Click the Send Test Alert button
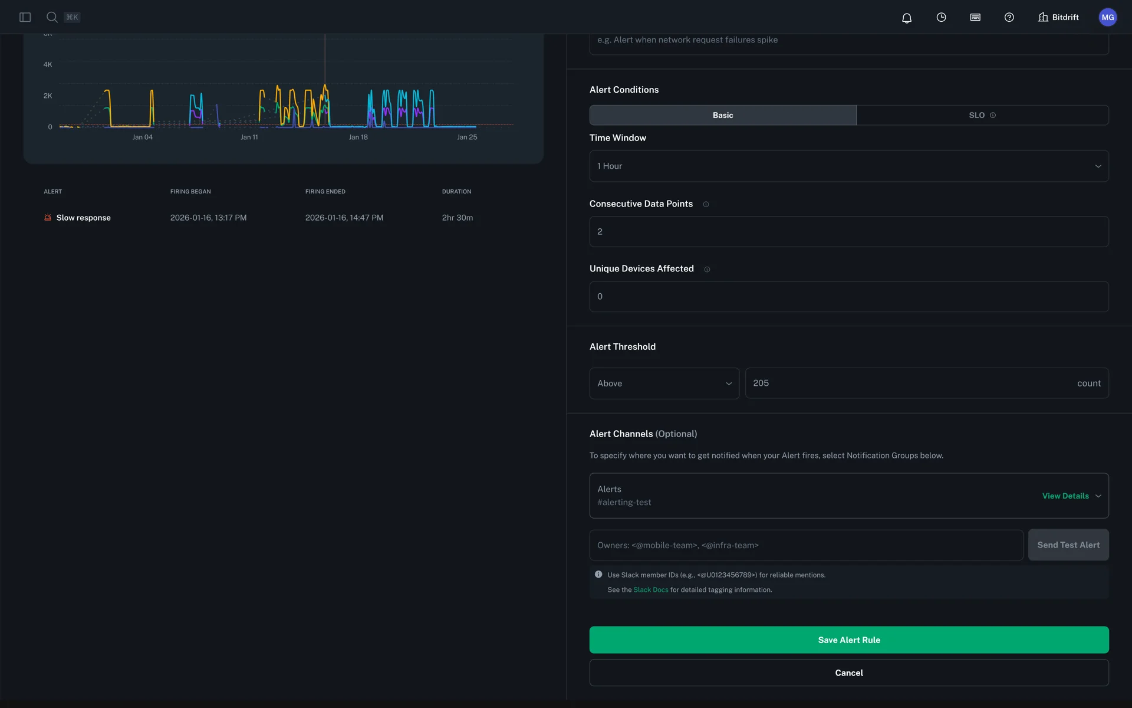Screen dimensions: 1132x708 click(x=1068, y=545)
